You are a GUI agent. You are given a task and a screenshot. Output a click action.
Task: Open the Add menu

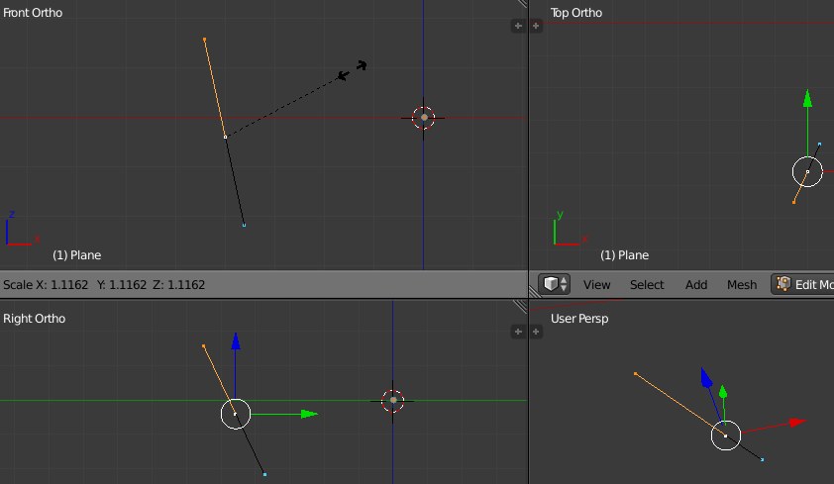(x=695, y=285)
